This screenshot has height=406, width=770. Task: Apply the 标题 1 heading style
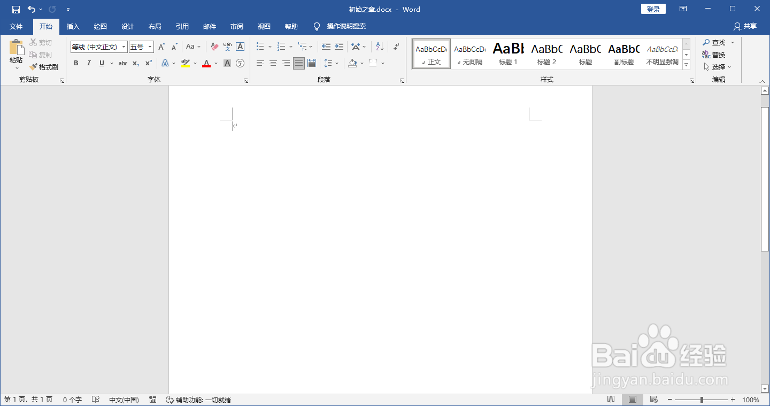509,53
